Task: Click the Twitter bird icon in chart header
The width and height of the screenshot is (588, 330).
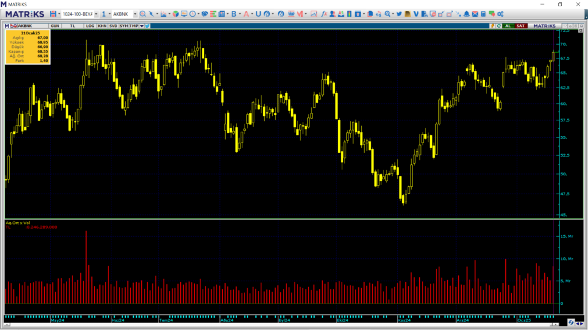Action: pos(148,26)
